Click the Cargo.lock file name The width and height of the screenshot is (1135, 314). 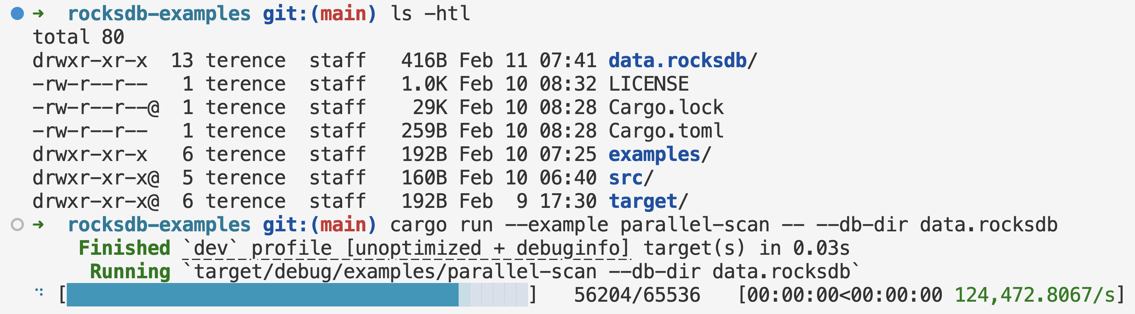(666, 107)
